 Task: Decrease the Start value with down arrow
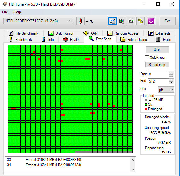point(171,75)
